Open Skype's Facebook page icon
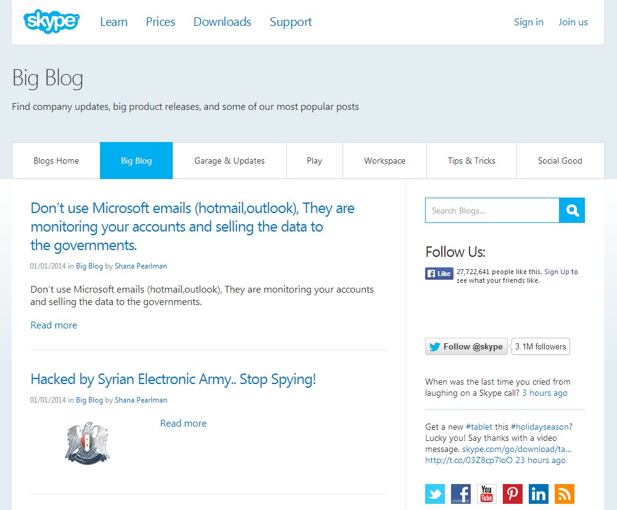Screen dimensions: 617x510 [x=461, y=494]
